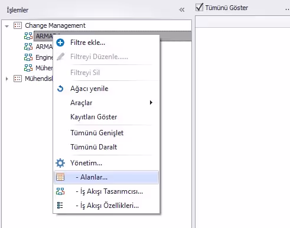Image resolution: width=290 pixels, height=228 pixels.
Task: Open - İş Akışı Özellikleri... entry
Action: 106,206
